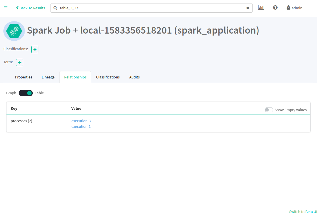Open the Classifications tab
Image resolution: width=318 pixels, height=215 pixels.
pos(108,77)
